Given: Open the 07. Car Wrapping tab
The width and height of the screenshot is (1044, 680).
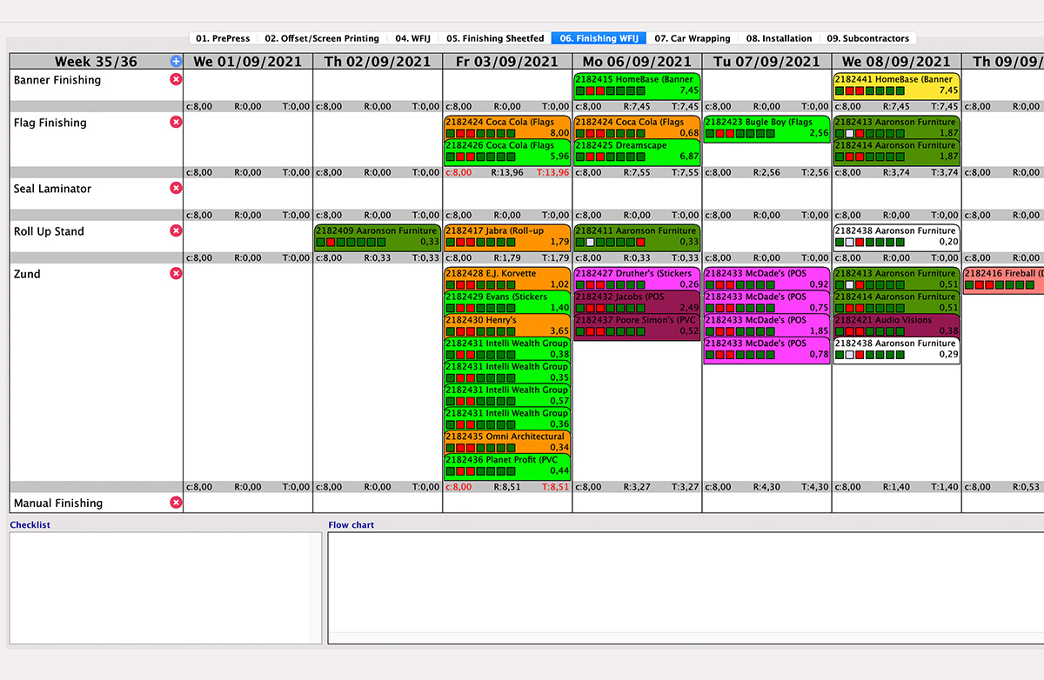Looking at the screenshot, I should tap(693, 38).
